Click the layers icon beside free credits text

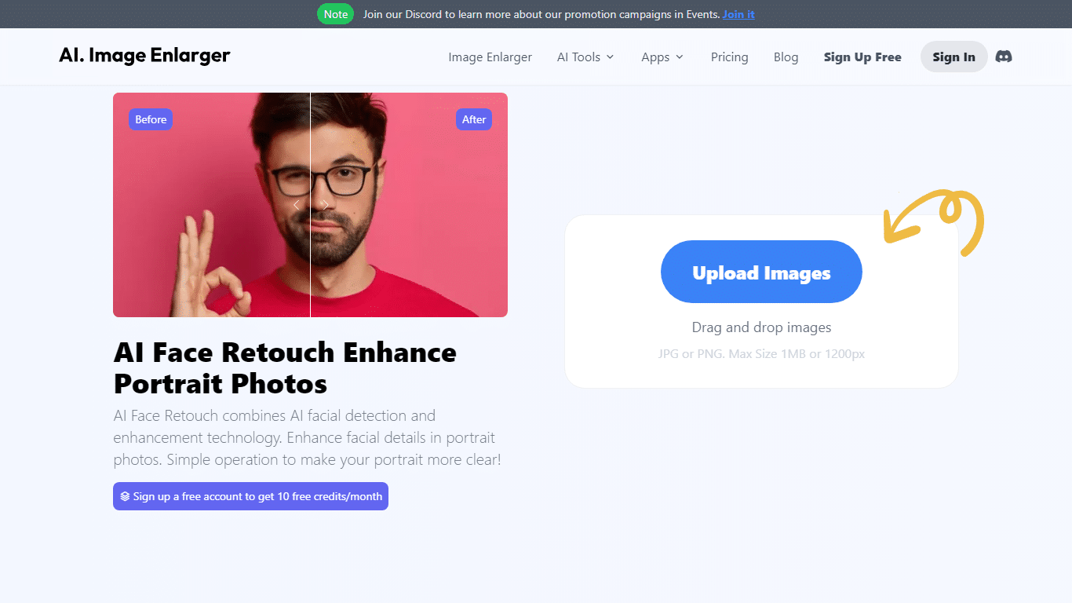click(125, 496)
